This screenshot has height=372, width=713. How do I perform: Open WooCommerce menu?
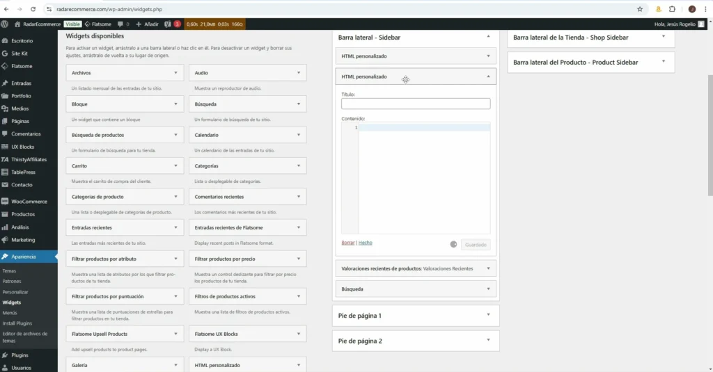[x=29, y=201]
